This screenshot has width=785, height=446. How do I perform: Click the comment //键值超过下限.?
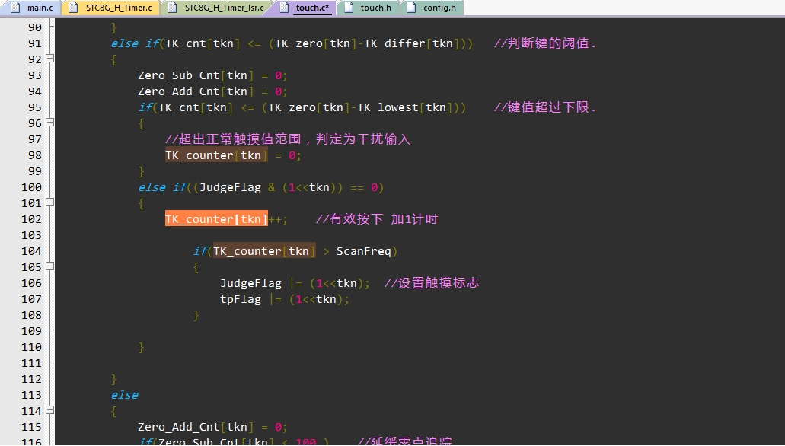(544, 107)
